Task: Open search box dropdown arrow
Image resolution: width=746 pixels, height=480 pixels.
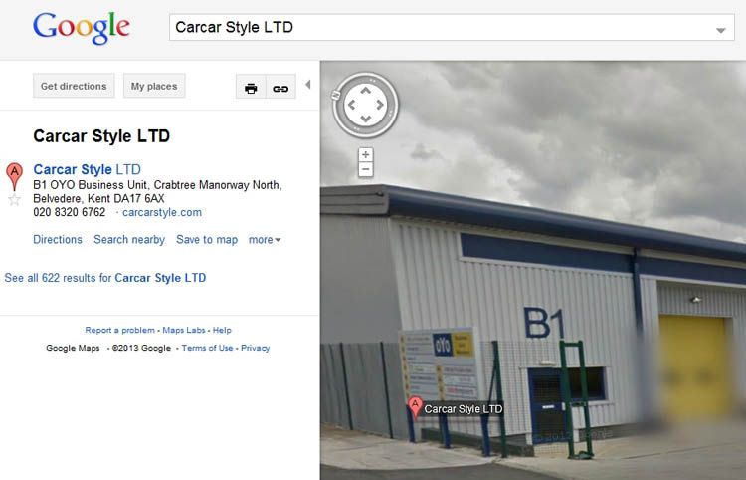Action: (x=721, y=30)
